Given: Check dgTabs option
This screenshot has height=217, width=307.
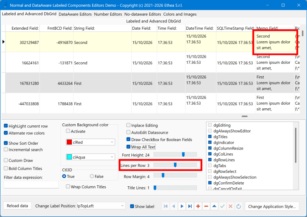Looking at the screenshot, I should 210,165.
